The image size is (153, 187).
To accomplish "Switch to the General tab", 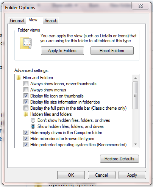I will (x=17, y=21).
